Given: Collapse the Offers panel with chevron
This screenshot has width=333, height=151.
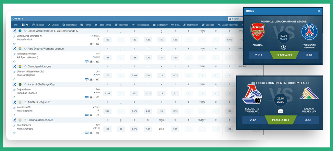Looking at the screenshot, I should [x=319, y=11].
